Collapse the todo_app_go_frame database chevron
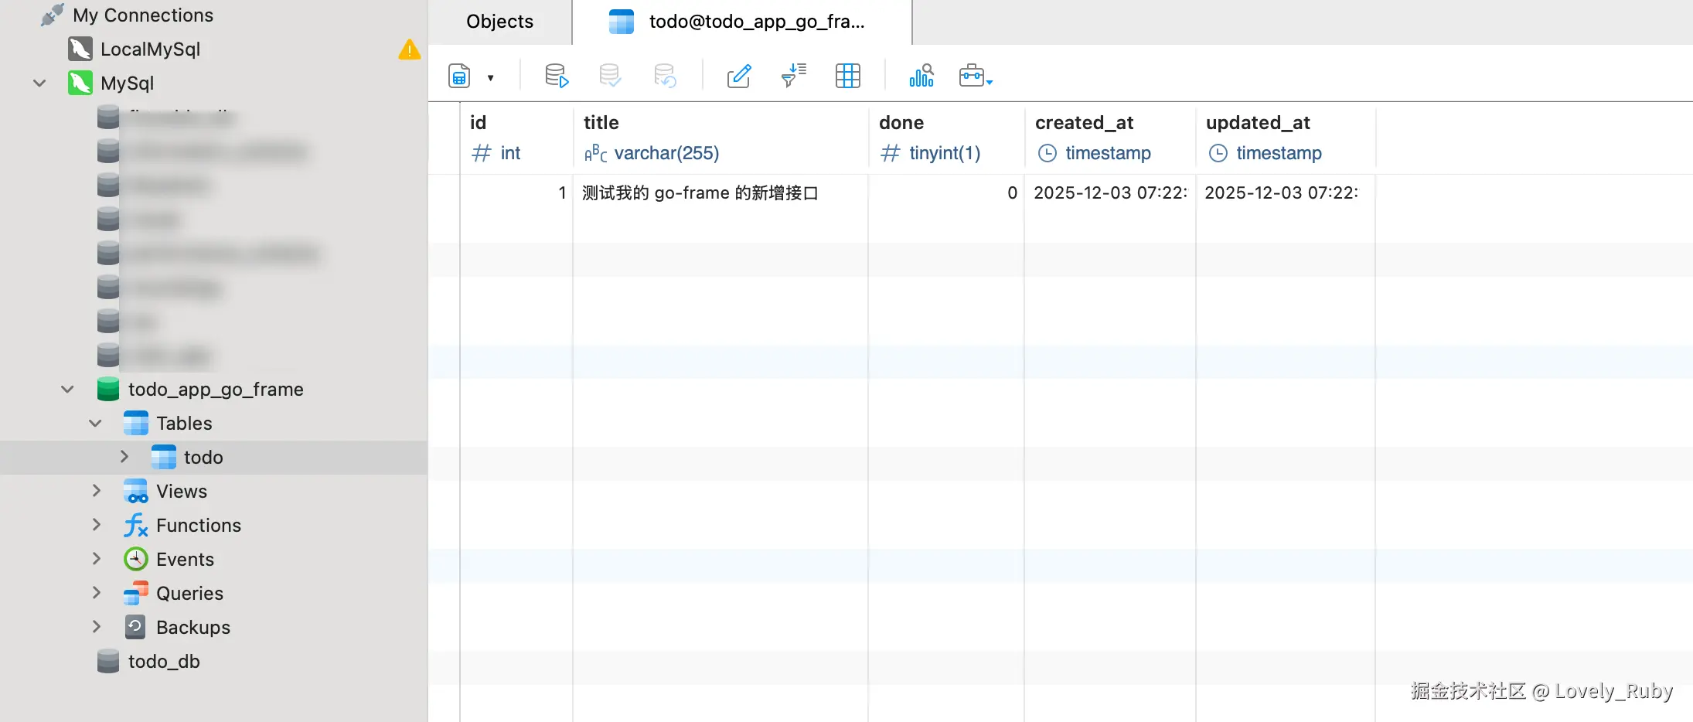The image size is (1693, 722). [x=67, y=389]
